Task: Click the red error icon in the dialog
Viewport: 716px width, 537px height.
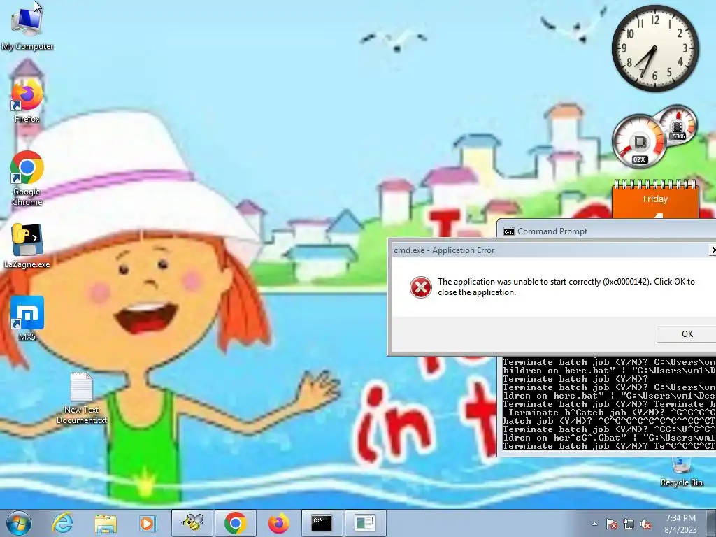Action: (x=420, y=287)
